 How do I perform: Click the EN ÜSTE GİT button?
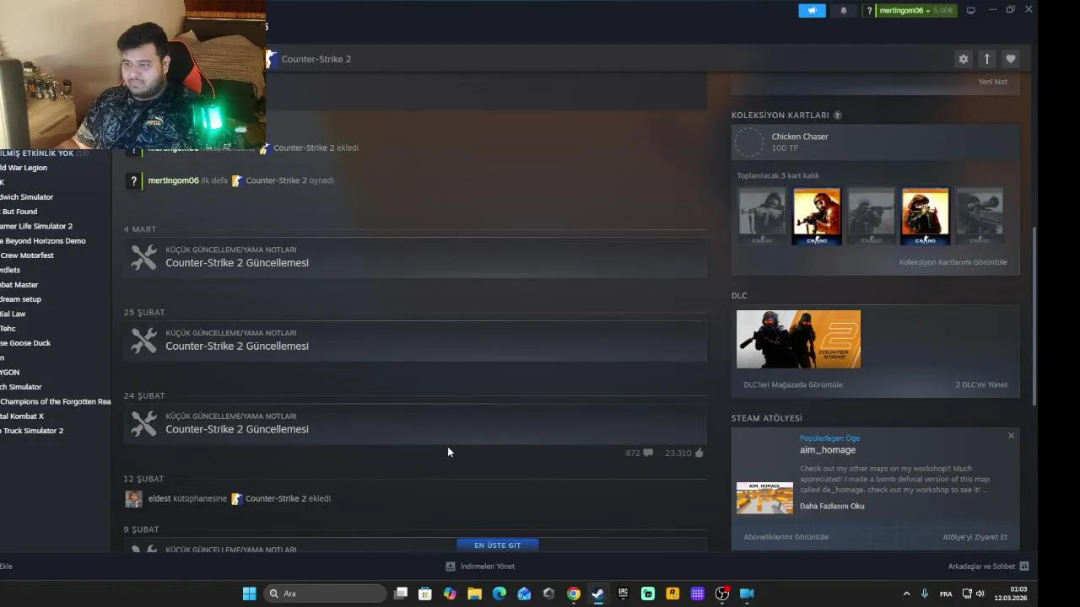coord(497,545)
